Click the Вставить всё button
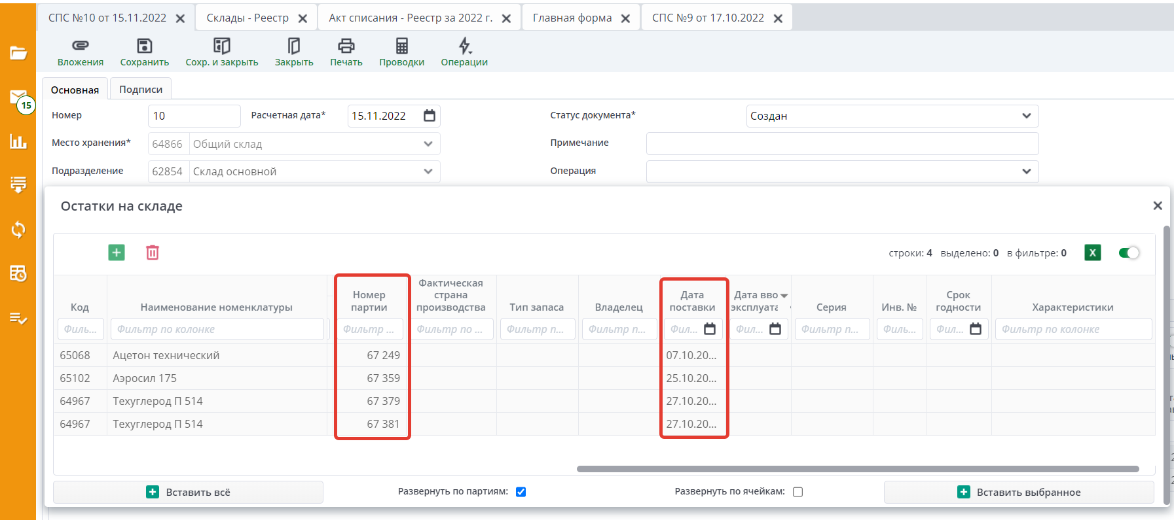 tap(188, 492)
